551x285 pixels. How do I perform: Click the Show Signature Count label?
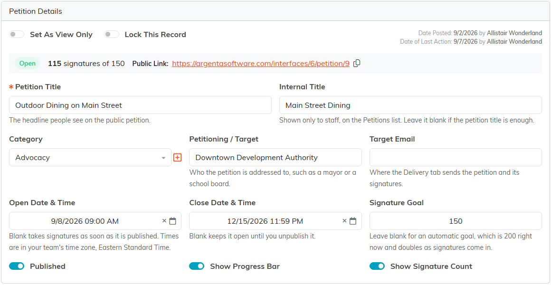click(431, 266)
